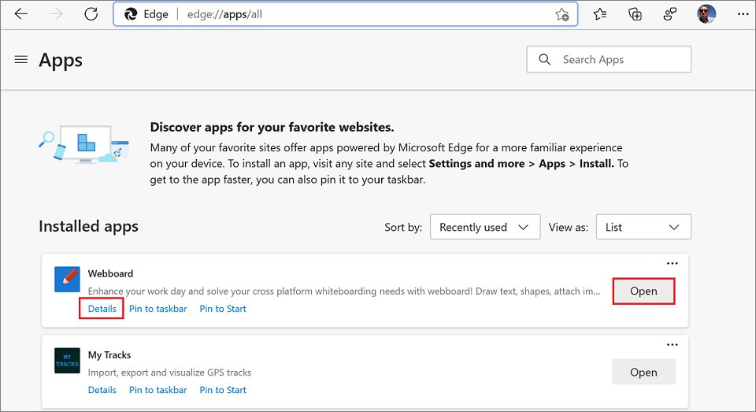This screenshot has width=756, height=412.
Task: Pin My Tracks to Start
Action: tap(223, 390)
